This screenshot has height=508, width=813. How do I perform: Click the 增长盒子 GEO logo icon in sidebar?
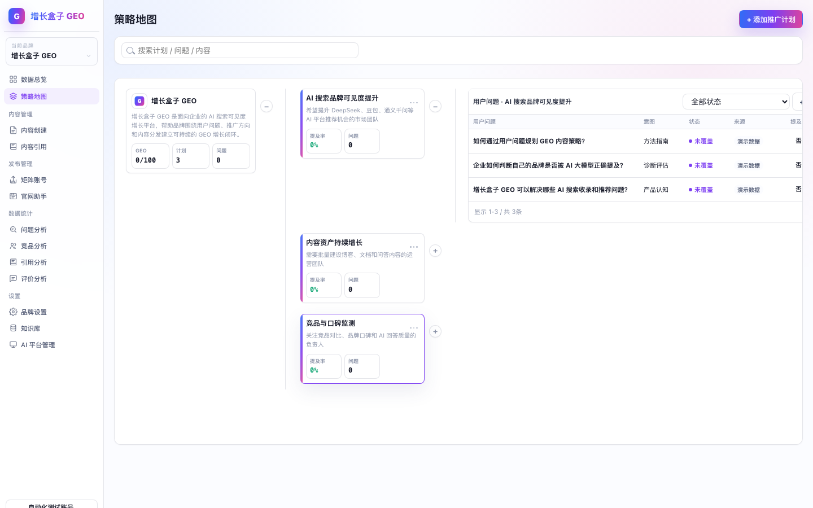[16, 16]
